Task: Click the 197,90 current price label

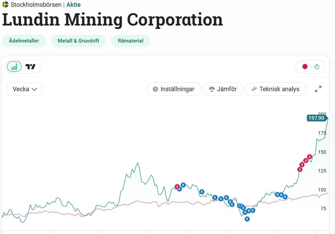Action: (316, 118)
